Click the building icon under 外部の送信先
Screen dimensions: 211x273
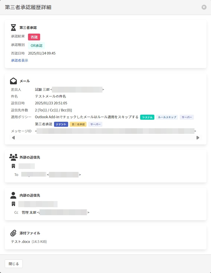click(13, 166)
